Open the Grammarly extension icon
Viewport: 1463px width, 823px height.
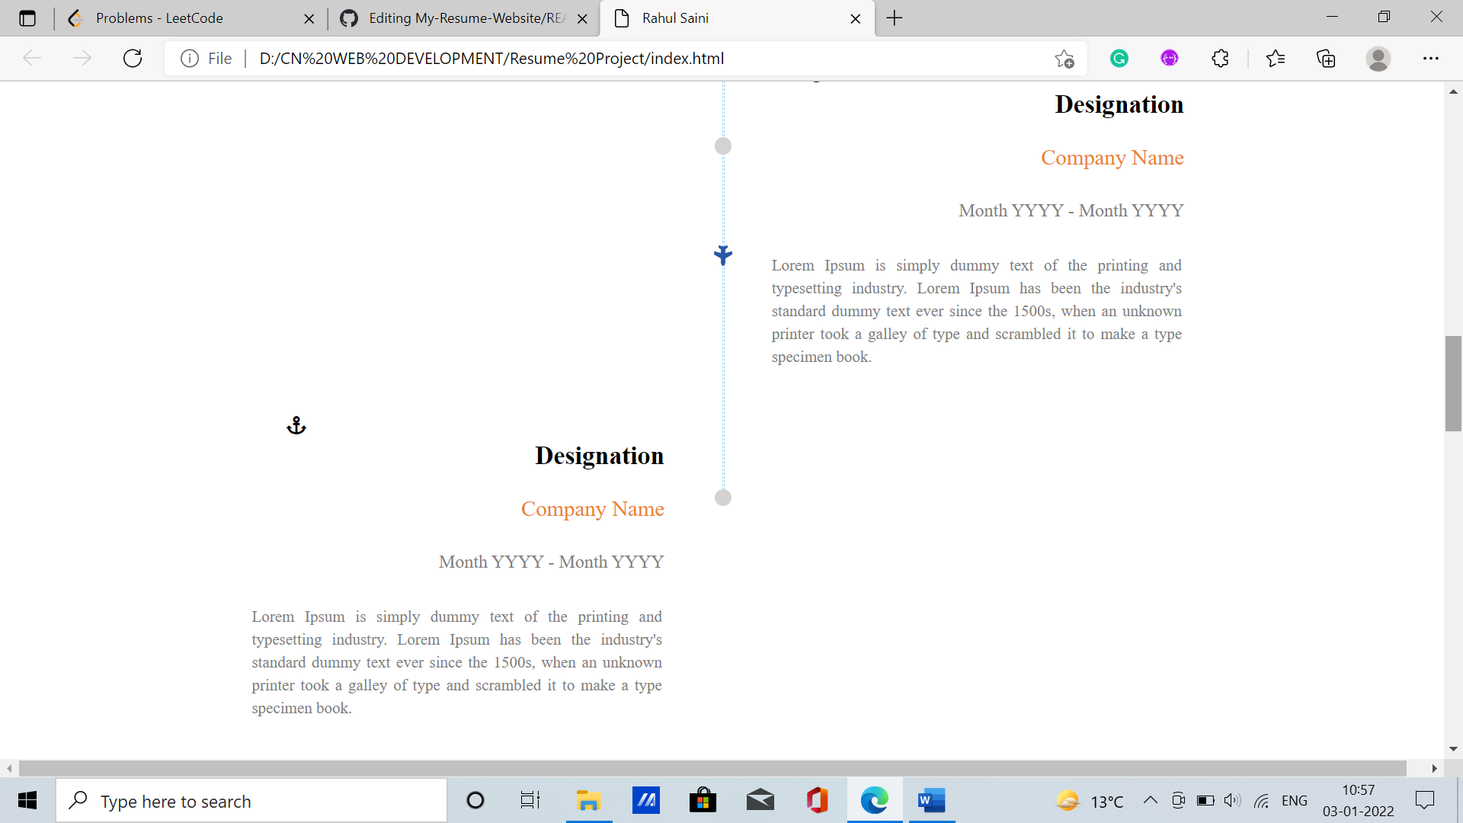(x=1119, y=58)
